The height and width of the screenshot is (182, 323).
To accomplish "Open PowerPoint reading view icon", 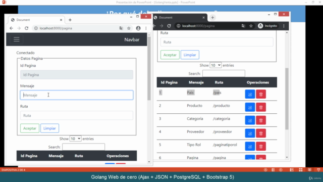I will pos(309,170).
